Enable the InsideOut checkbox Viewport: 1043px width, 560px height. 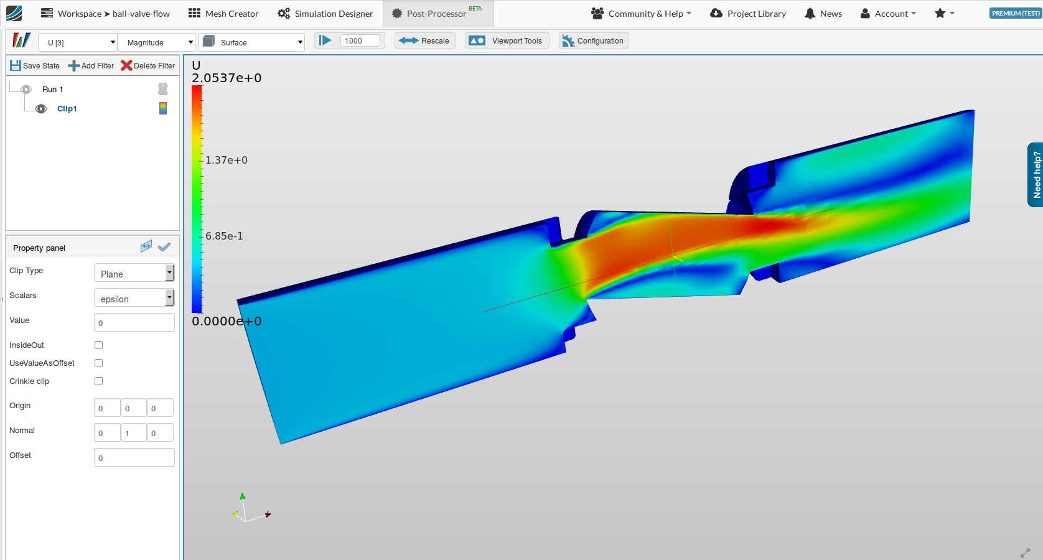click(98, 345)
